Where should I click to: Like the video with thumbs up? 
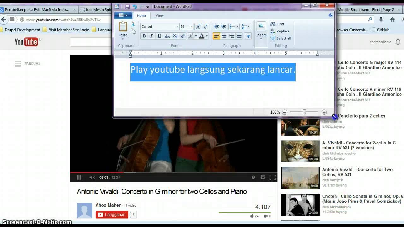(x=252, y=216)
